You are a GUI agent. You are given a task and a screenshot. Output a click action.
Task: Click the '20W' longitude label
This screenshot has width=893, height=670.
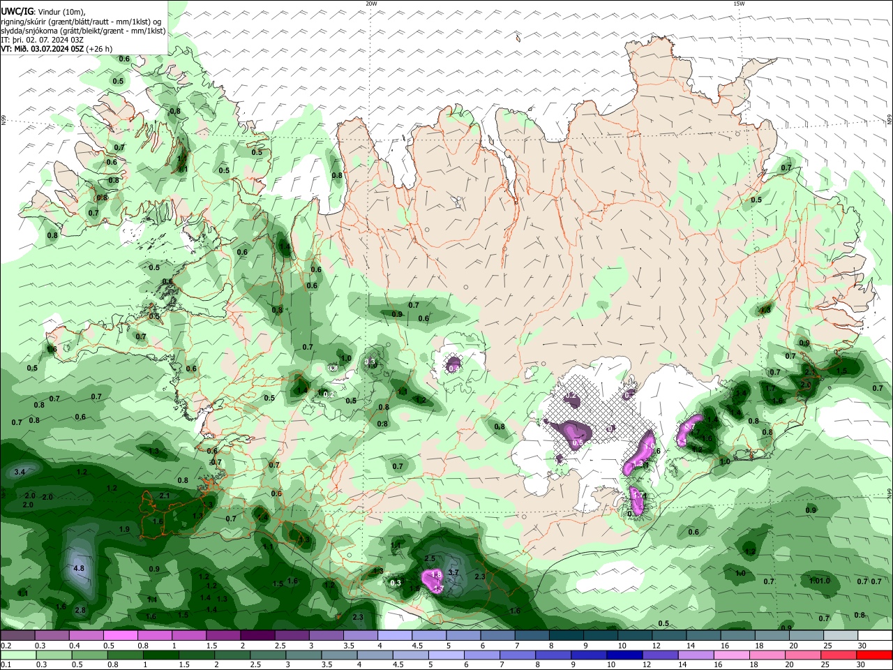click(371, 3)
